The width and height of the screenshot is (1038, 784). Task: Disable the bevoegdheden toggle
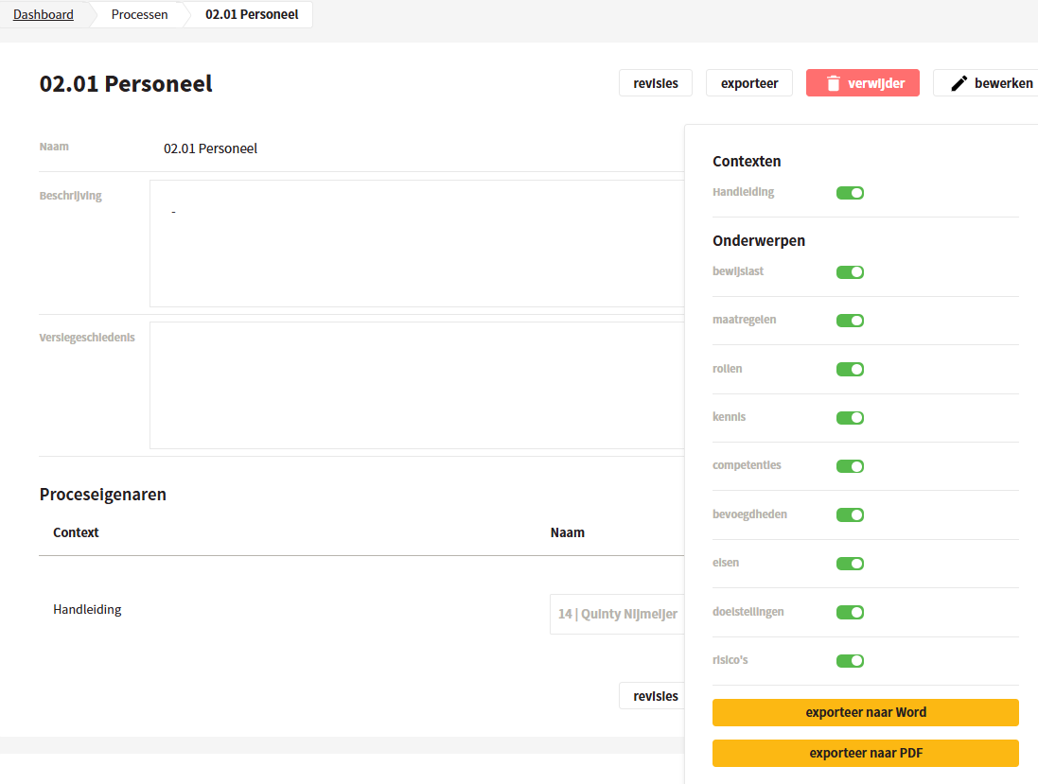pyautogui.click(x=850, y=514)
